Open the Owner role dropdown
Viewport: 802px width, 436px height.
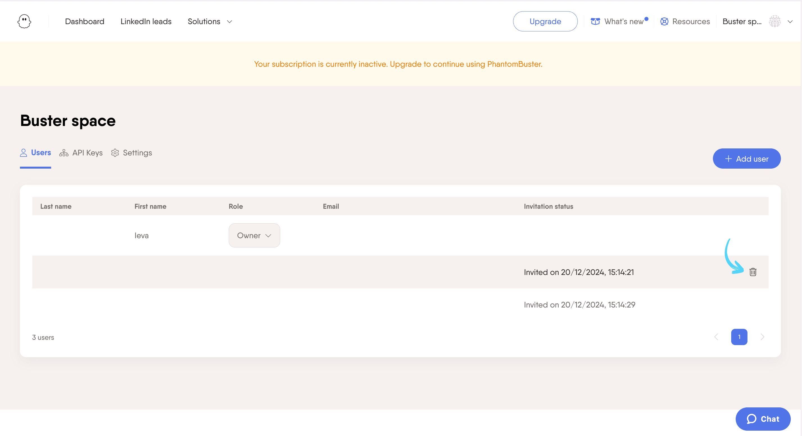coord(254,236)
